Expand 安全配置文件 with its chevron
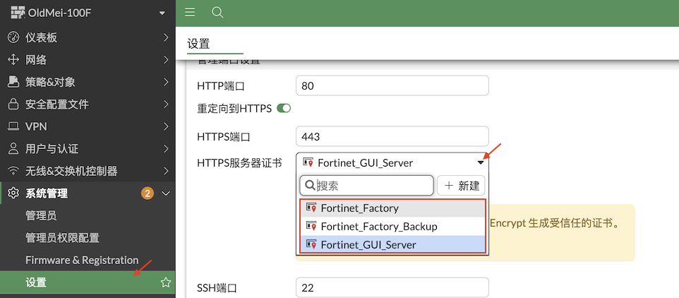The width and height of the screenshot is (679, 298). click(x=166, y=105)
